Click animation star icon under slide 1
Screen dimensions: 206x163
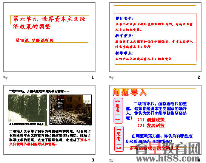tap(5, 78)
